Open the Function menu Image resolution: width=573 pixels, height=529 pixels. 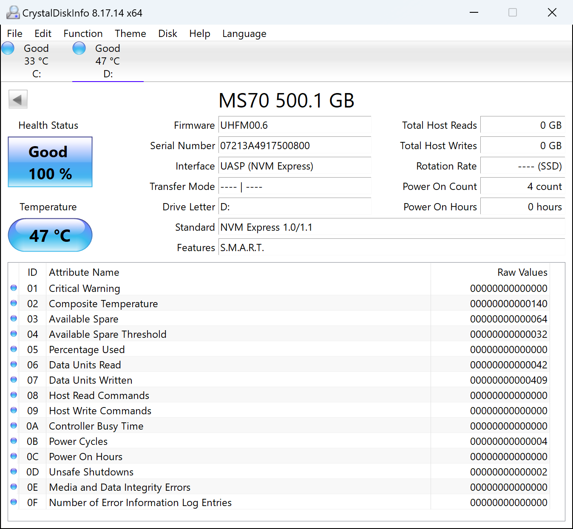[83, 34]
